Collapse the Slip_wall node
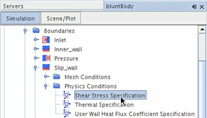This screenshot has height=118, width=207. point(35,68)
